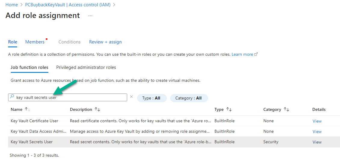Select the Key Vault Secrets User role
Viewport: 340px width, 163px height.
(174, 142)
